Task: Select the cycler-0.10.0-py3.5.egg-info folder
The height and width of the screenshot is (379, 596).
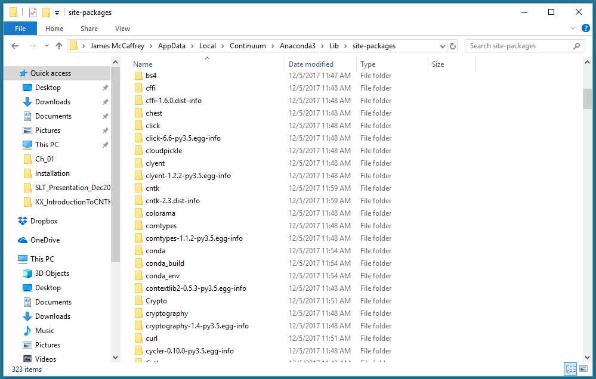Action: click(189, 351)
